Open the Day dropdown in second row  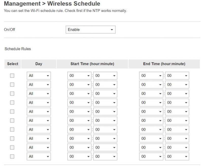click(x=39, y=85)
